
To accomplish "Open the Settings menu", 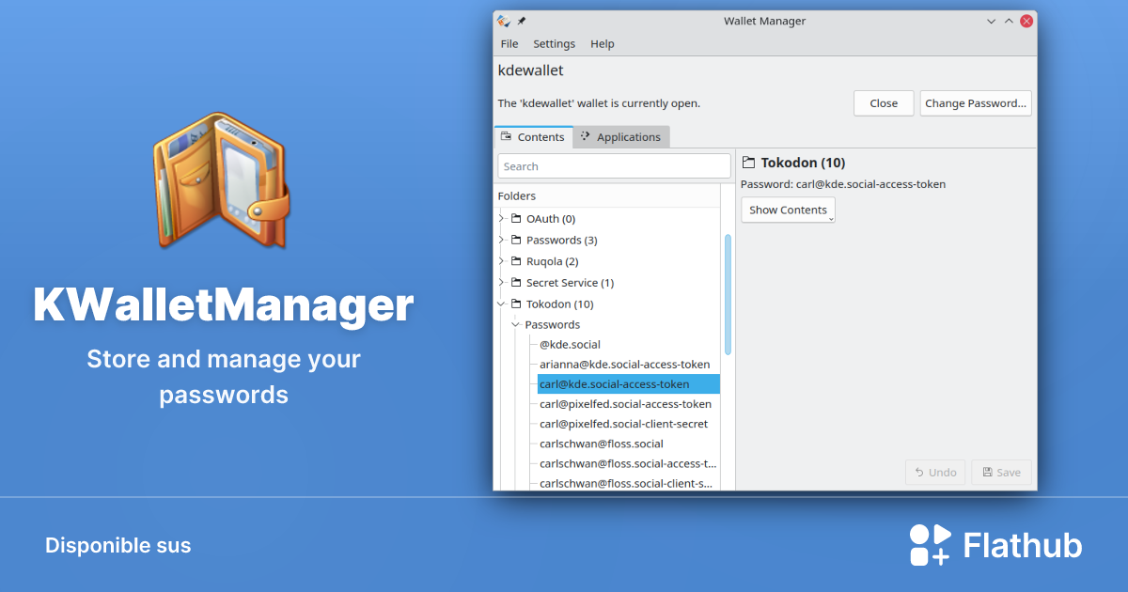I will tap(554, 43).
